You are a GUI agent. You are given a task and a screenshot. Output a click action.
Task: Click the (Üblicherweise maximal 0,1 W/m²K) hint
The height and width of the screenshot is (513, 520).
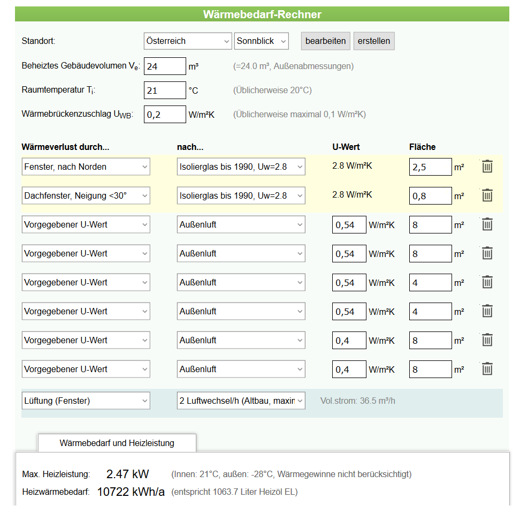coord(300,114)
